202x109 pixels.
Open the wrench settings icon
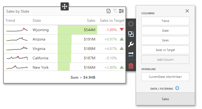tap(131, 45)
